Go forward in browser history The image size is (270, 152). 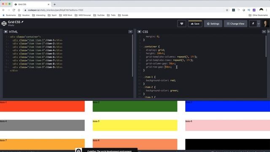8,10
